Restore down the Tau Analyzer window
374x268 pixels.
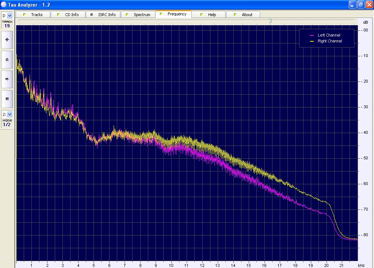[x=360, y=5]
